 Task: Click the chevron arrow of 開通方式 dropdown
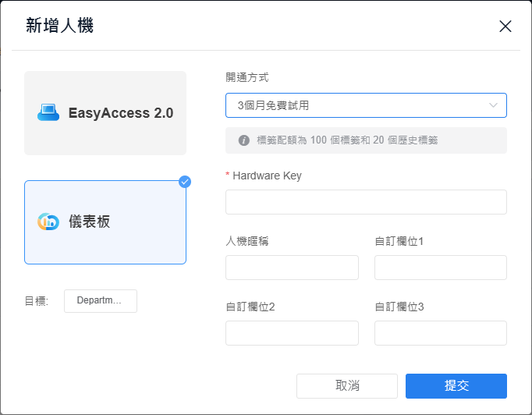click(493, 105)
